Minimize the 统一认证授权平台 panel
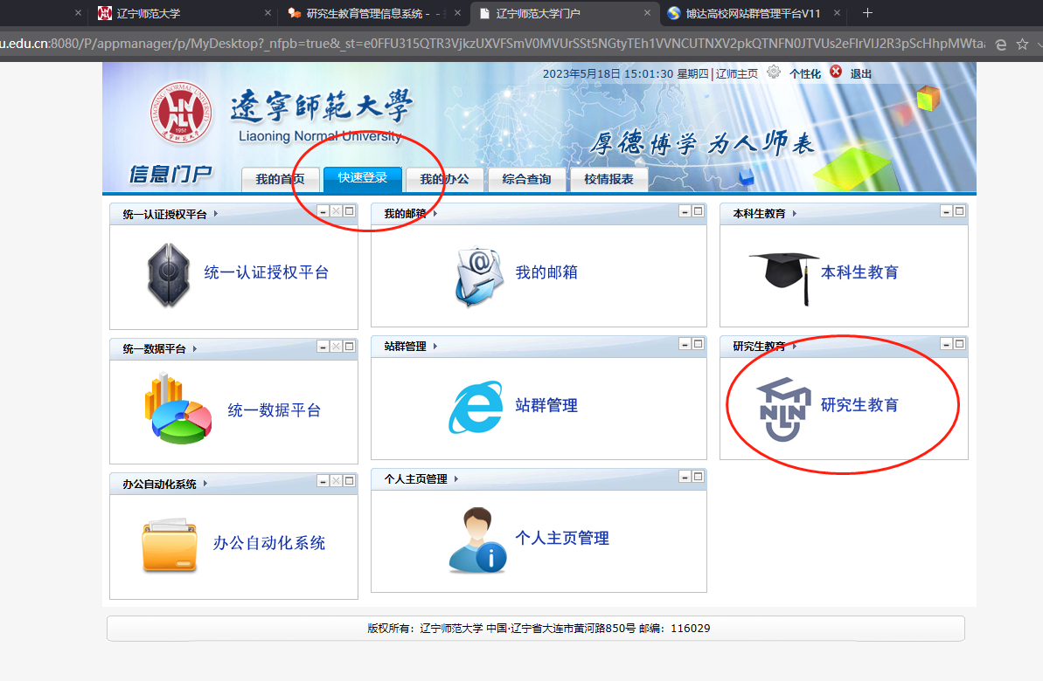The image size is (1043, 681). (323, 211)
